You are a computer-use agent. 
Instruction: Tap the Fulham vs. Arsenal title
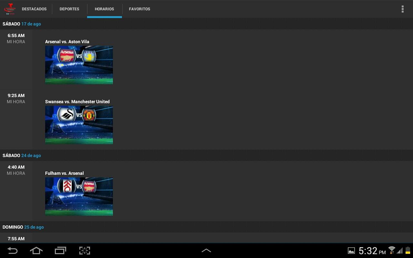pyautogui.click(x=65, y=173)
